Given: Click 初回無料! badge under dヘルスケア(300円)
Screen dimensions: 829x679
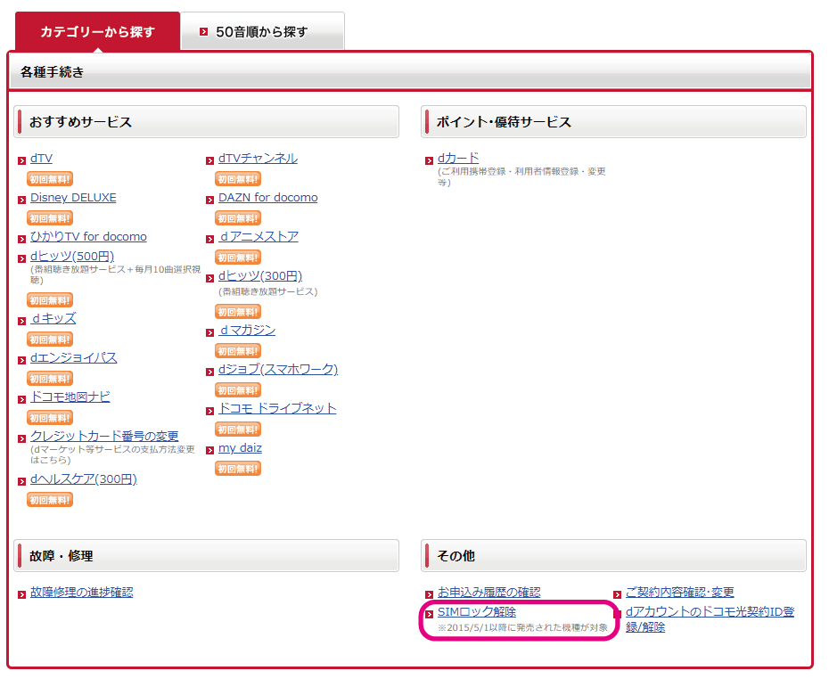Looking at the screenshot, I should click(x=50, y=500).
